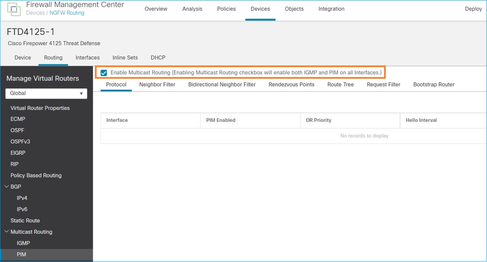Viewport: 487px width, 262px height.
Task: Click the Interface column header
Action: (x=117, y=120)
